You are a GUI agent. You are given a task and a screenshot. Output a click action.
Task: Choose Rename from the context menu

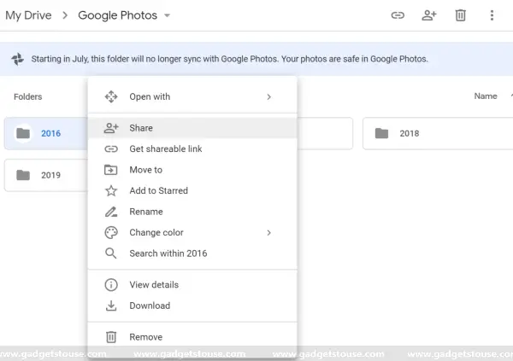(x=192, y=212)
